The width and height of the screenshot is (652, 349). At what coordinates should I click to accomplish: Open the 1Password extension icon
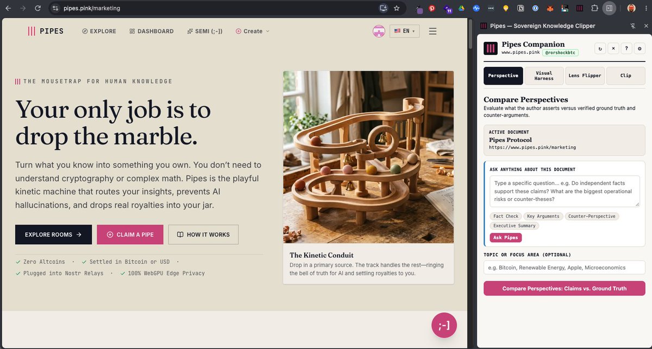coord(535,8)
